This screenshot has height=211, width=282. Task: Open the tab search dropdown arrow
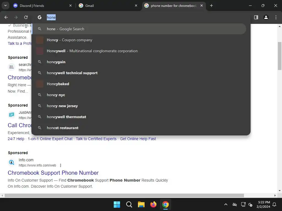pyautogui.click(x=6, y=5)
